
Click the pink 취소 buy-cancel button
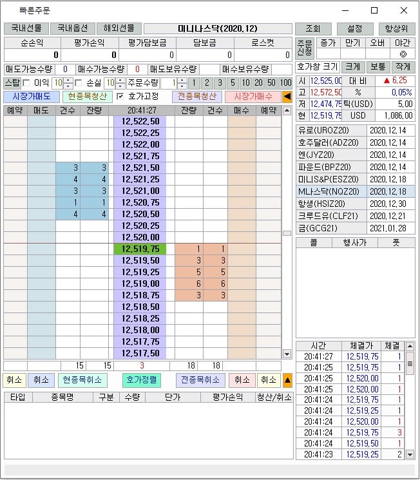point(242,380)
